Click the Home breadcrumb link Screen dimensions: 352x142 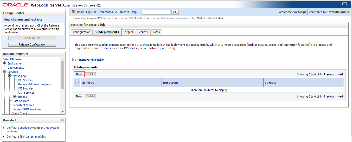76,18
